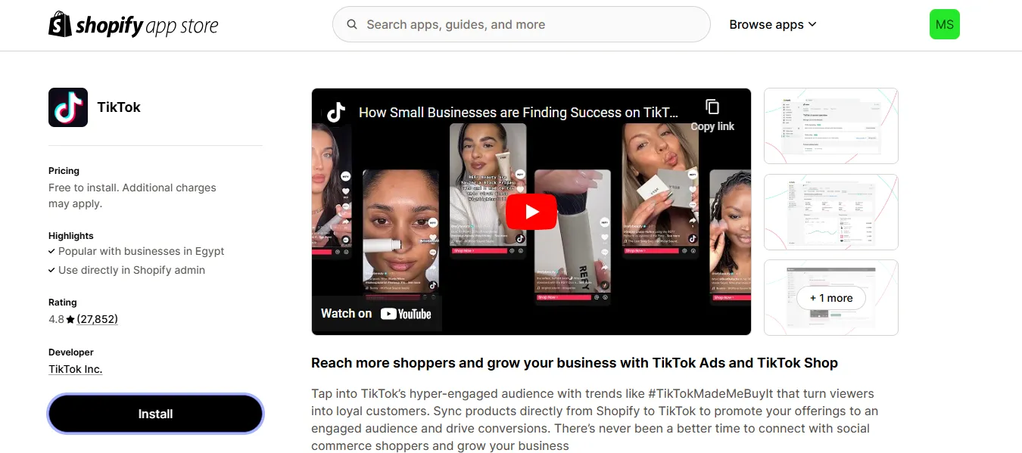Open the TikTok Inc. developer link
The image size is (1022, 453).
pyautogui.click(x=75, y=369)
